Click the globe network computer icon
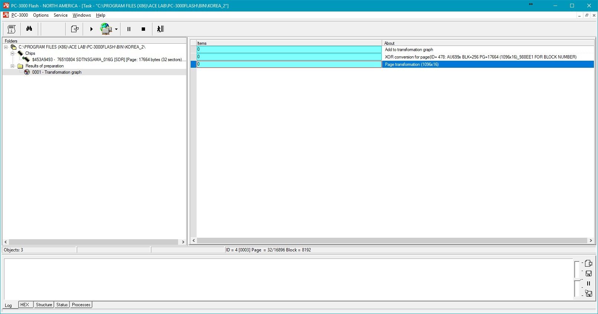The width and height of the screenshot is (598, 314). pos(106,29)
